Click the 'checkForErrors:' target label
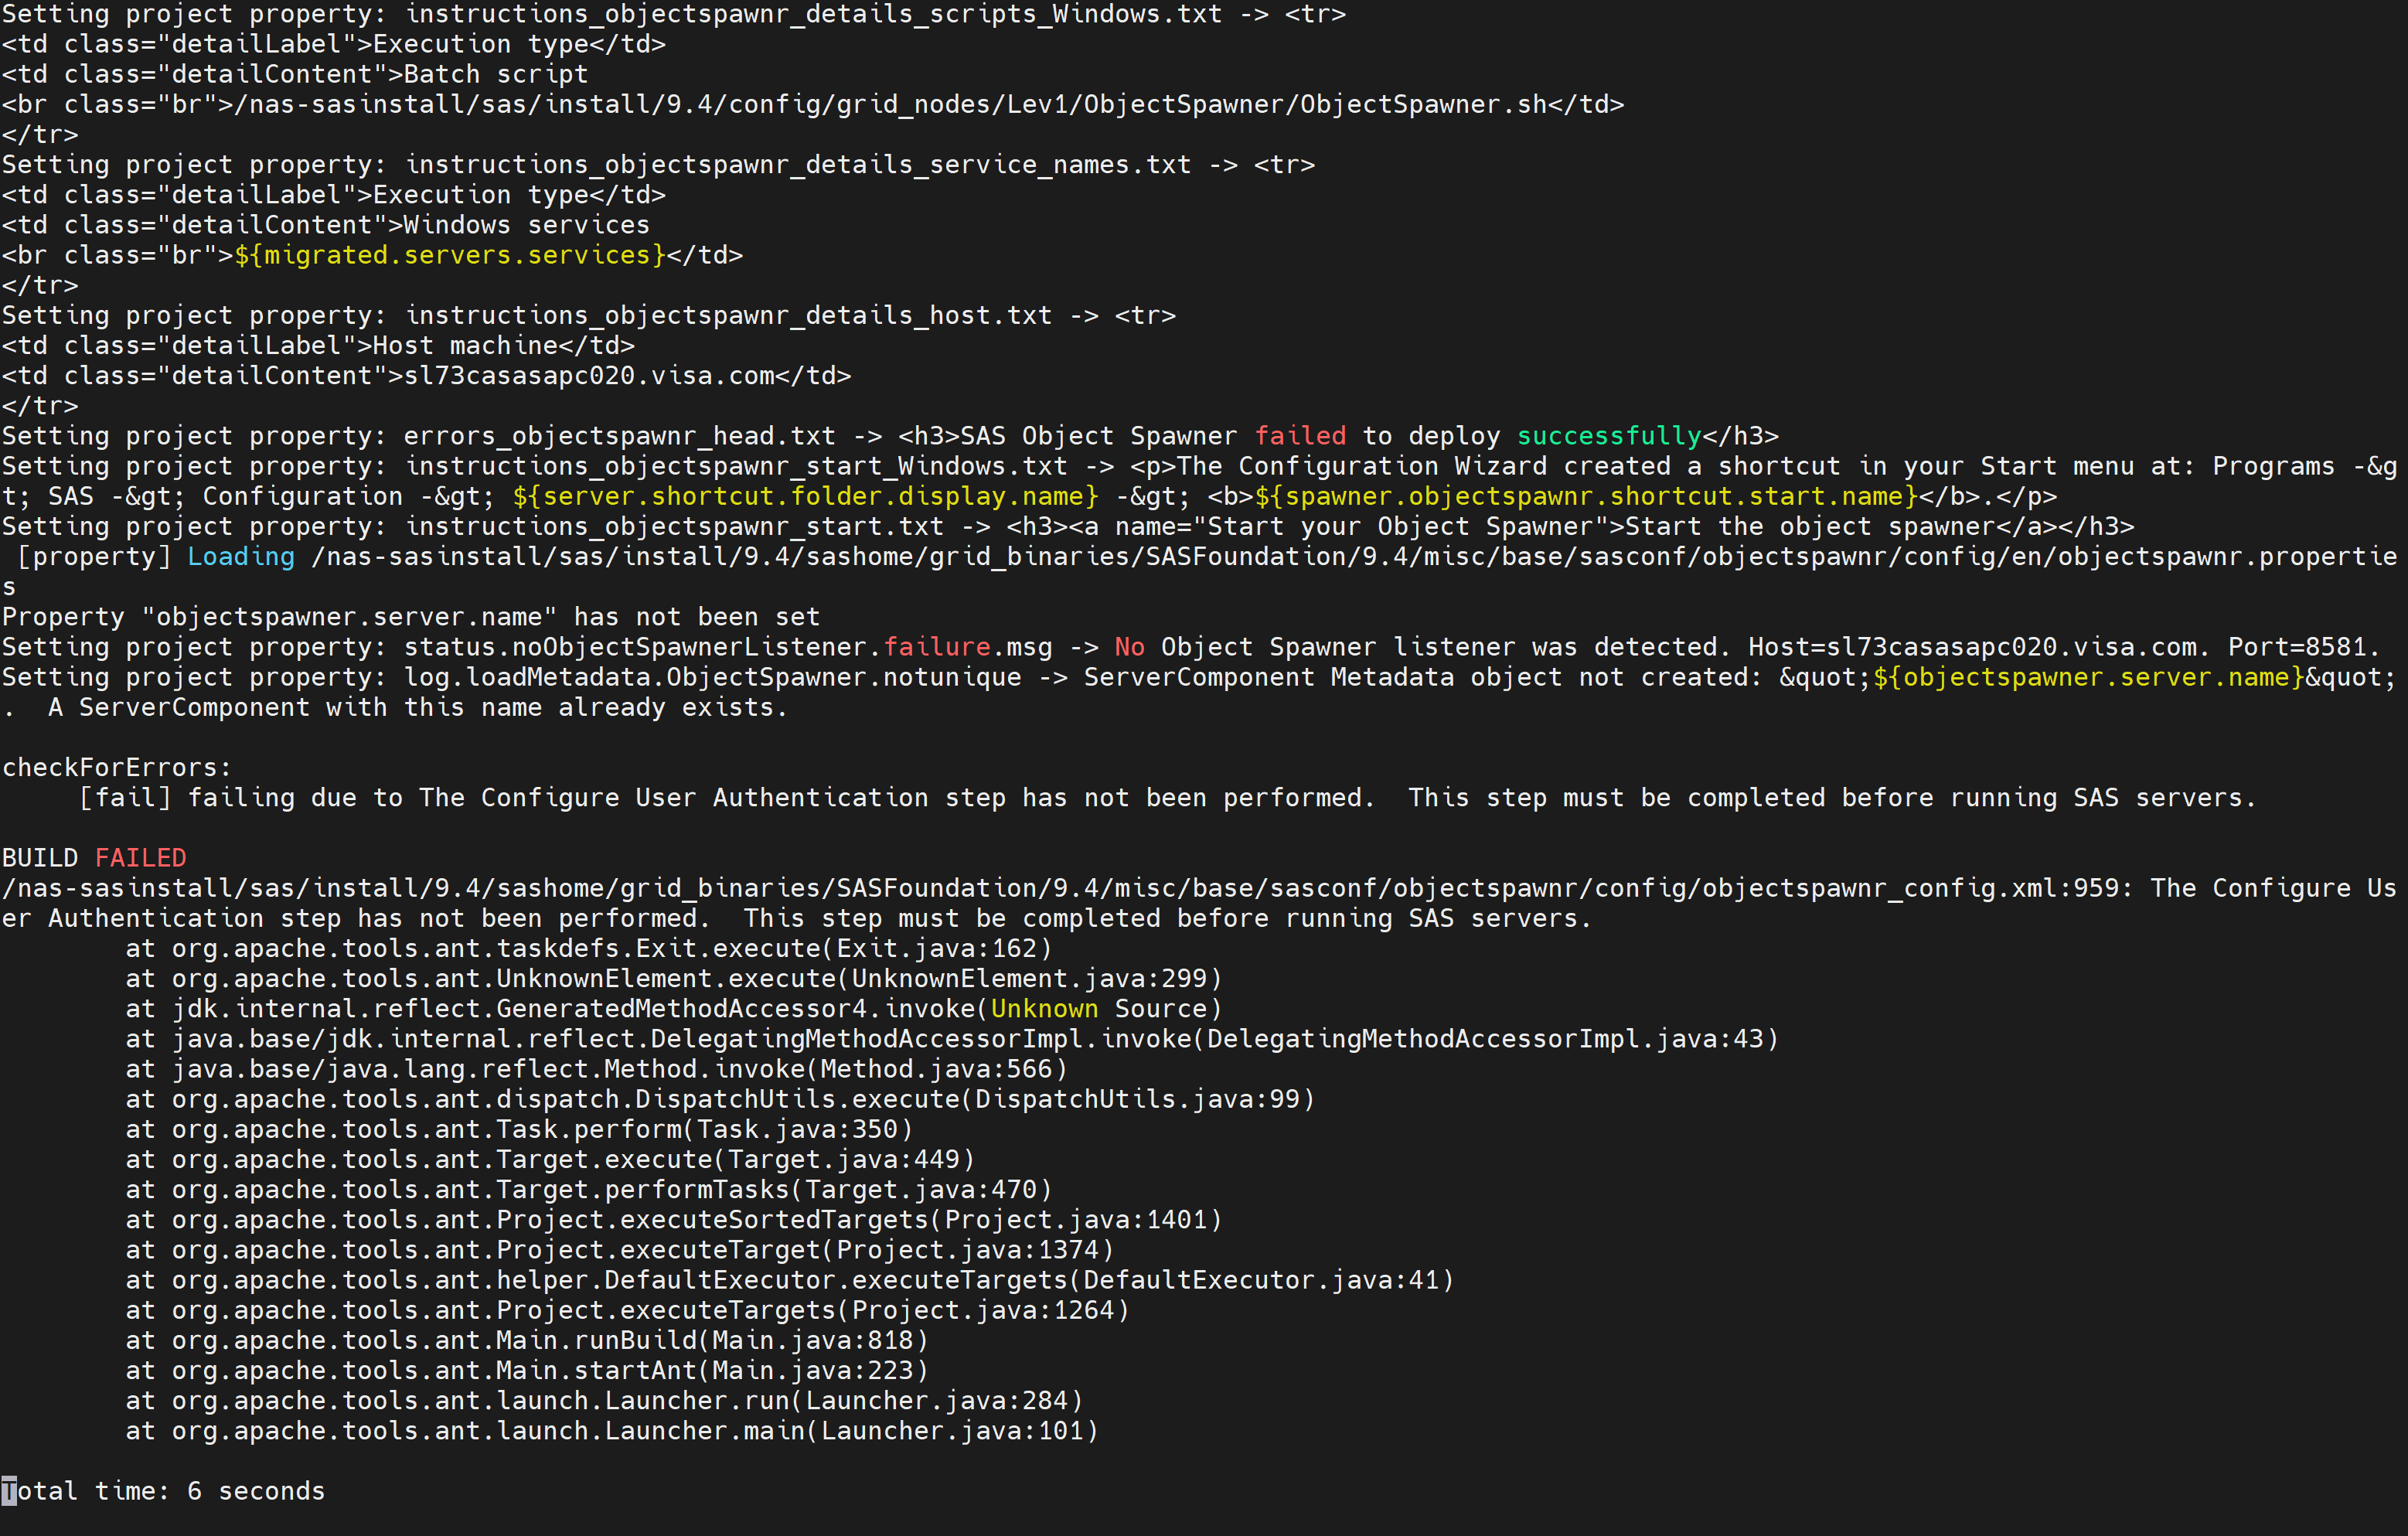Screen dimensions: 2408x1536 (x=116, y=768)
